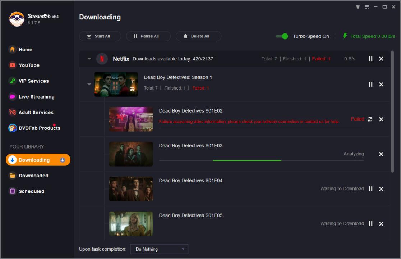Retry the failed S01E02 download
This screenshot has height=259, width=401.
point(370,119)
